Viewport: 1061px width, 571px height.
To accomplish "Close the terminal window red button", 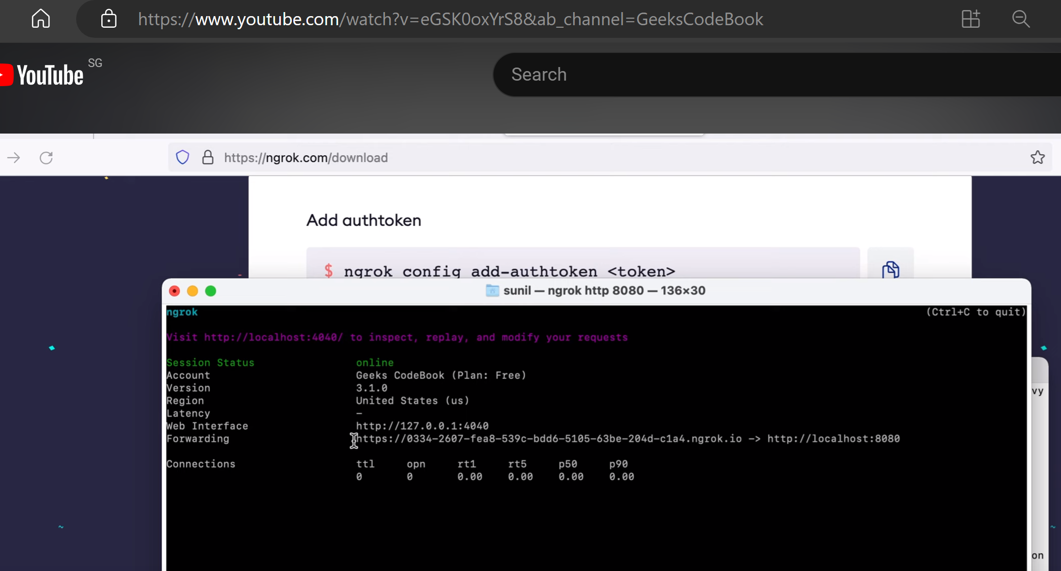I will tap(174, 291).
